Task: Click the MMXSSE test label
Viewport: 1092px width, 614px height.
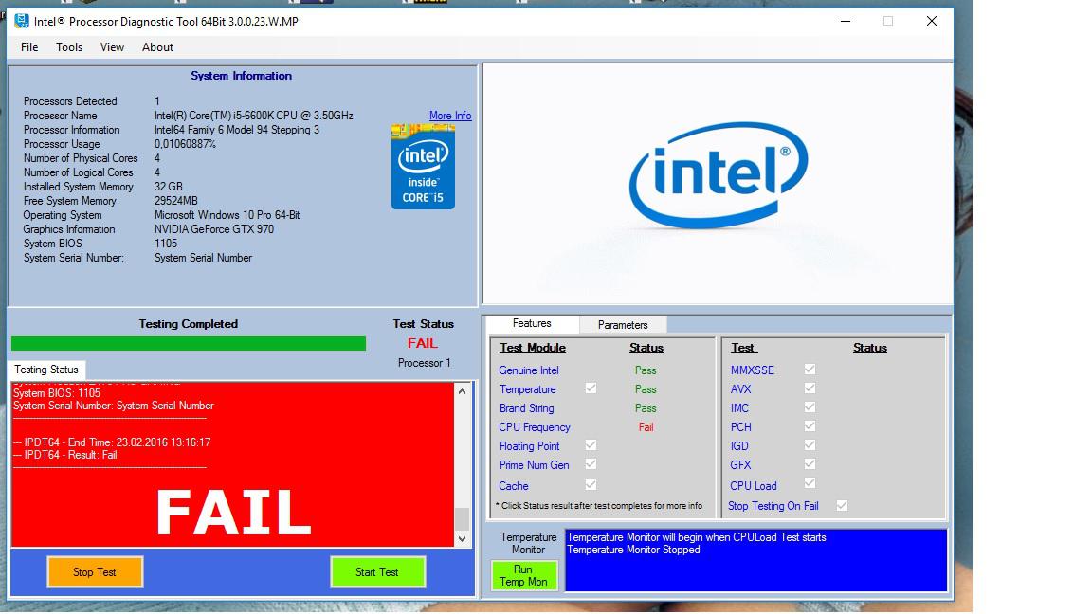Action: [752, 370]
